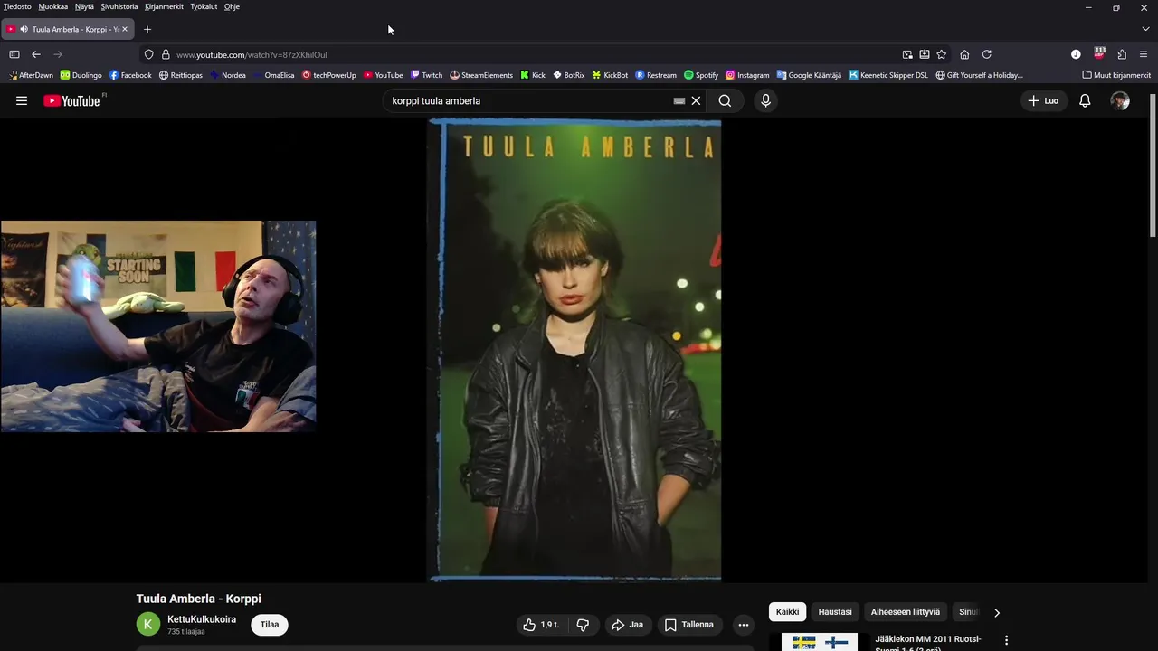Dislike the video with thumbs down
This screenshot has width=1158, height=651.
coord(583,625)
